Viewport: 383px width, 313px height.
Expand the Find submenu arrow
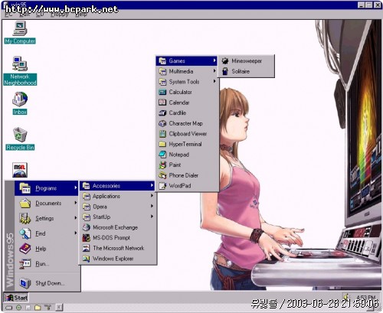pyautogui.click(x=75, y=233)
